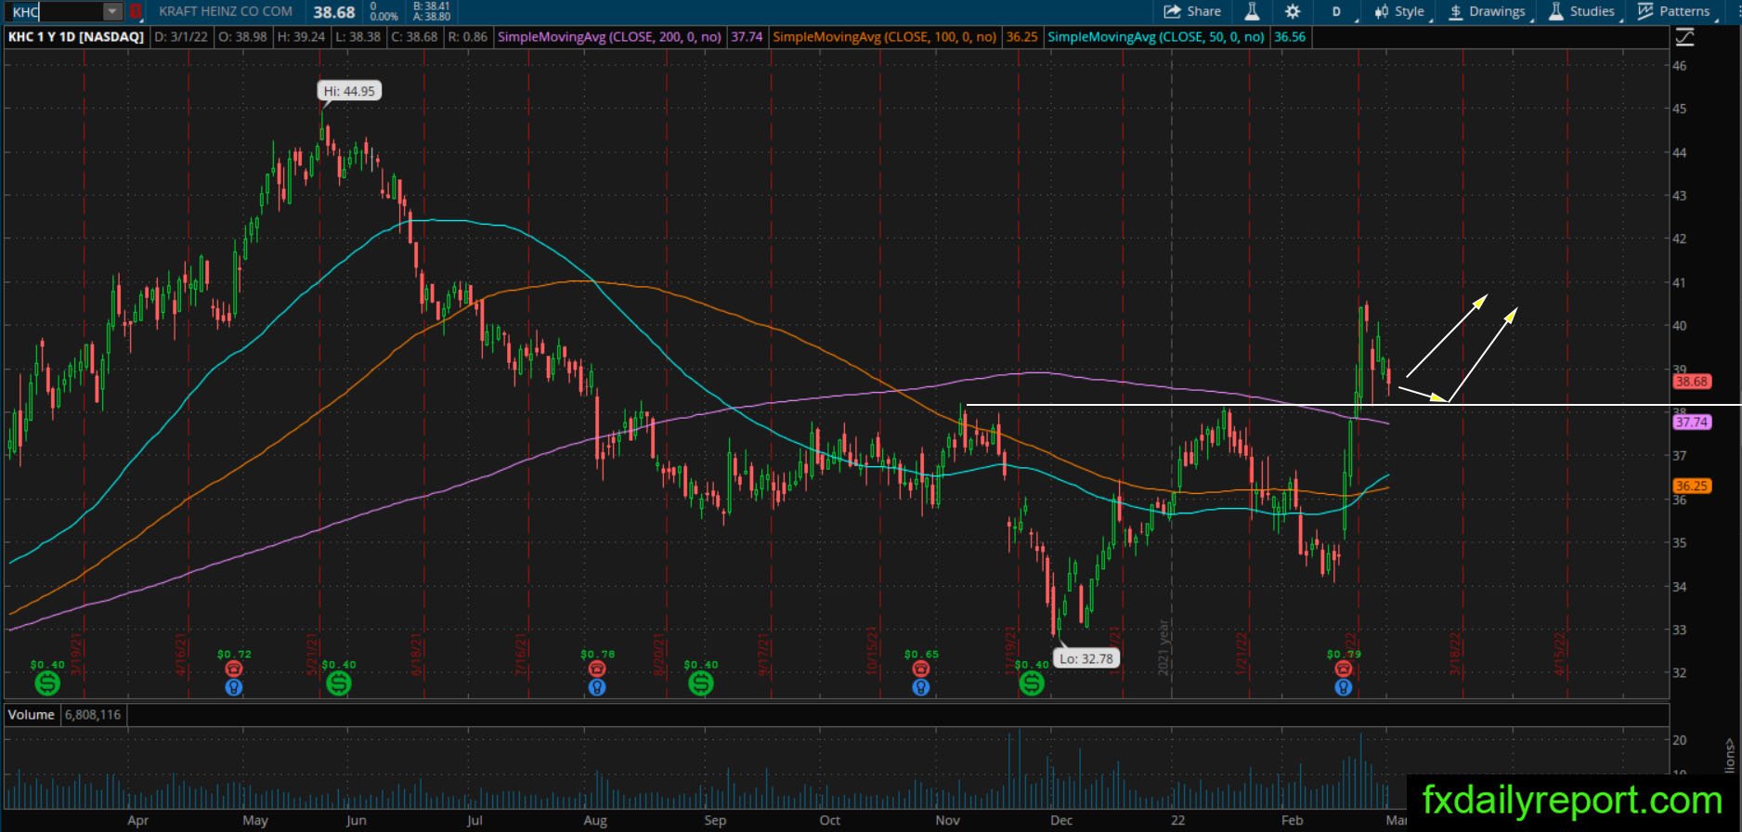
Task: Open the Patterns menu
Action: [1673, 11]
